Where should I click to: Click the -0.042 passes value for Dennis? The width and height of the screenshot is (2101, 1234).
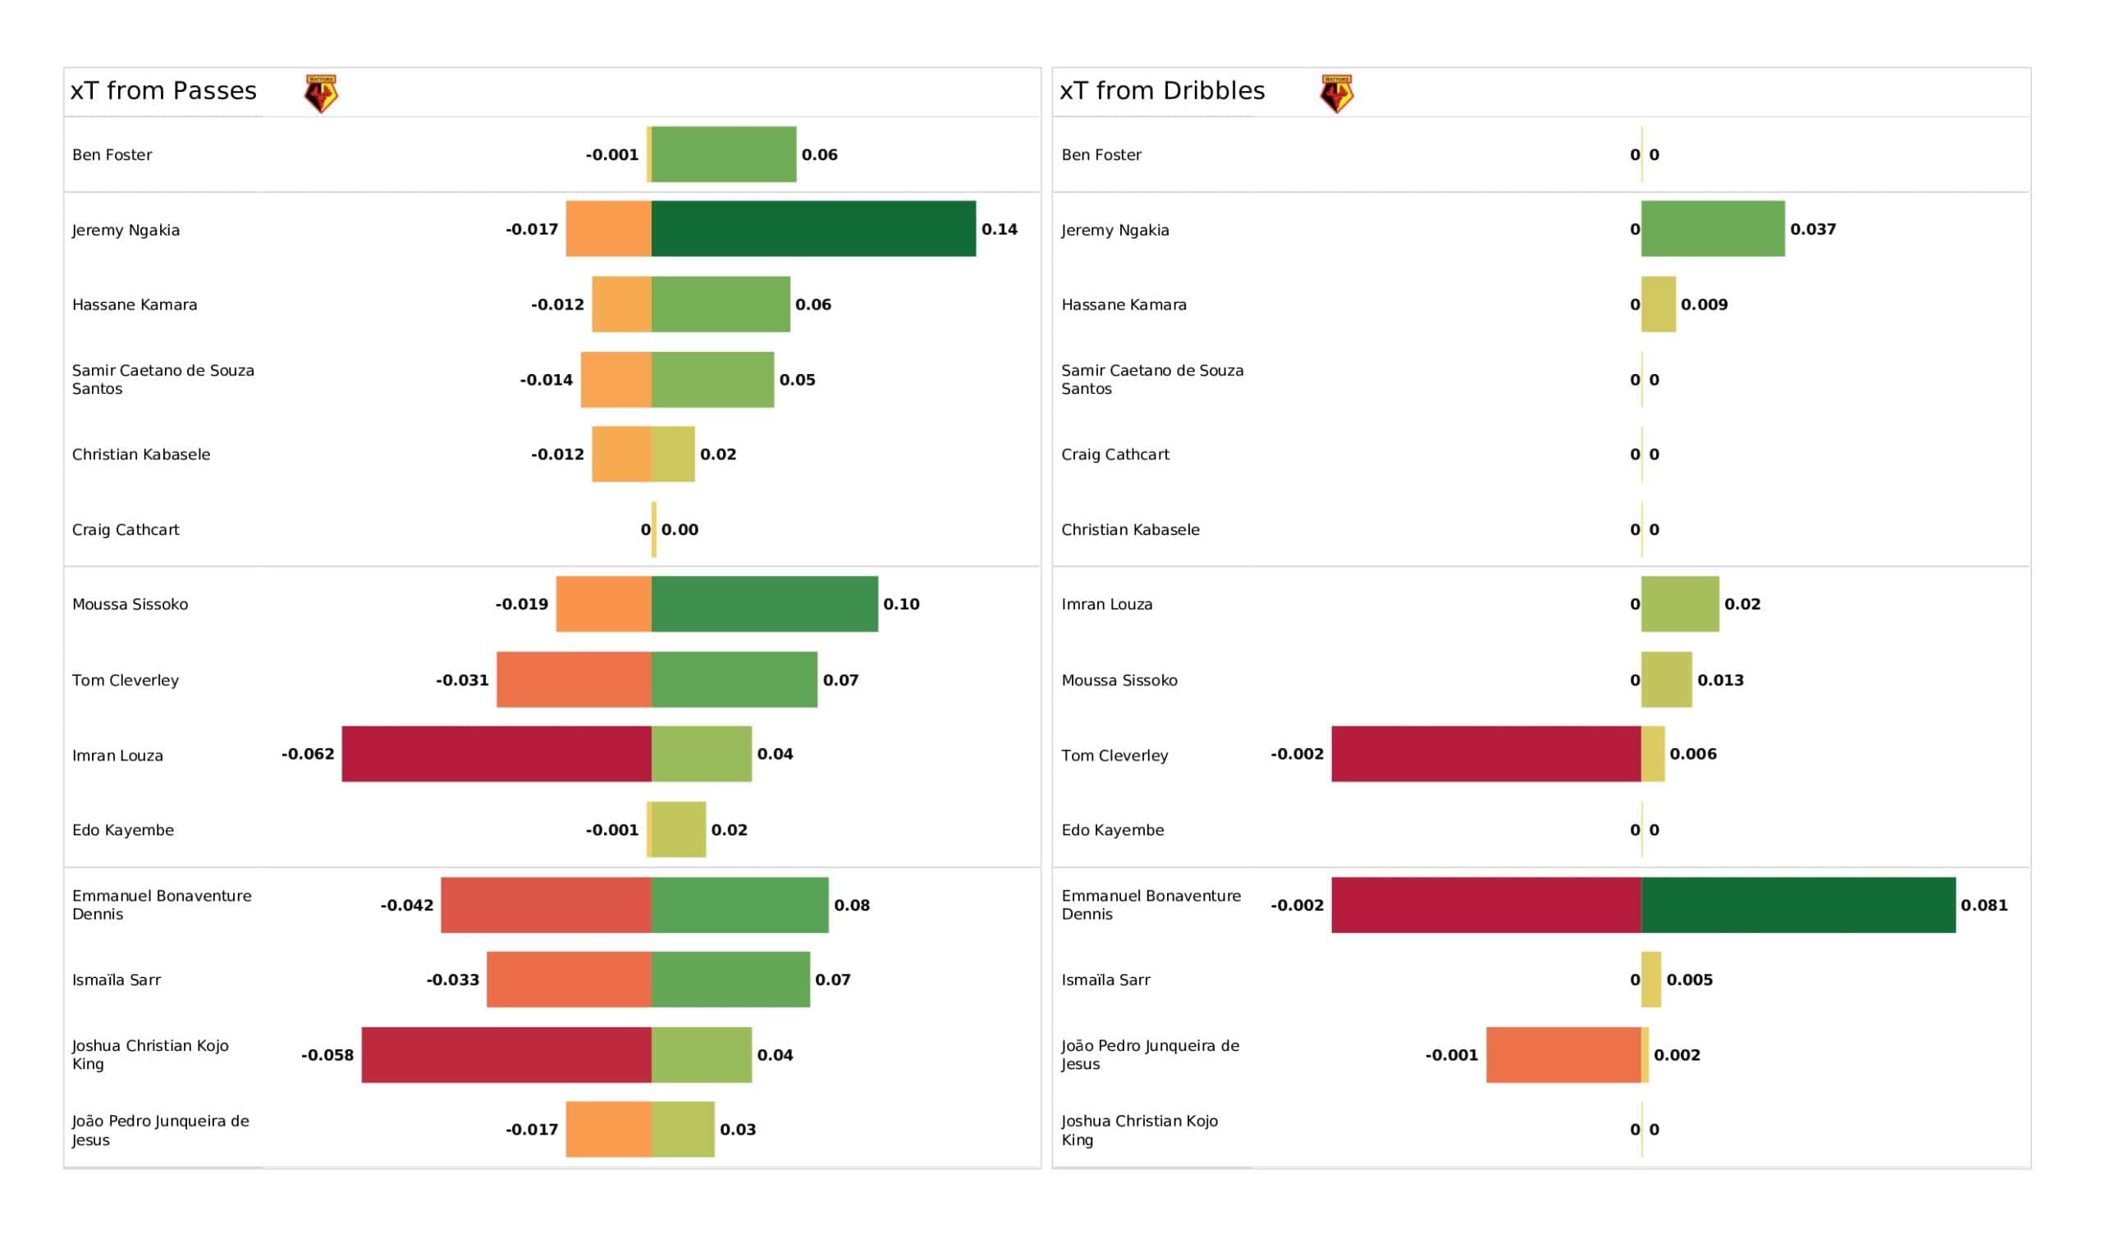[x=407, y=906]
